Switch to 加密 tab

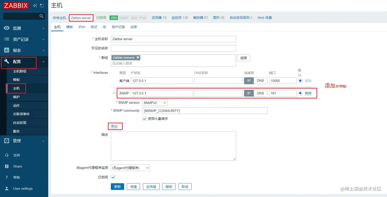[x=134, y=27]
